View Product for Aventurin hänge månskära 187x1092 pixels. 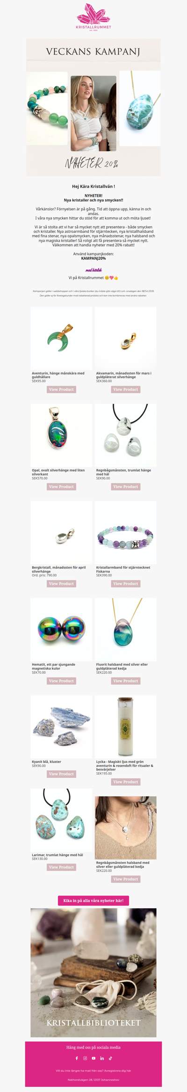click(61, 389)
